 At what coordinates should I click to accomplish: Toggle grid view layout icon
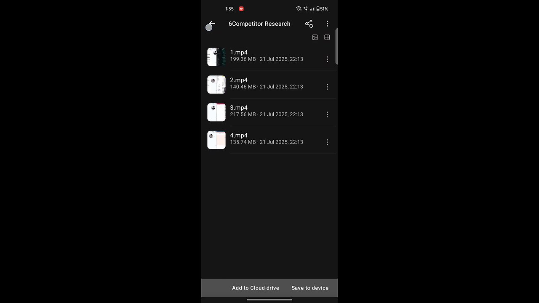pyautogui.click(x=327, y=37)
